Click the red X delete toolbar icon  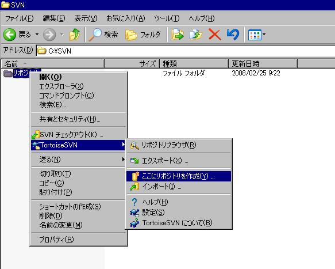tap(214, 35)
